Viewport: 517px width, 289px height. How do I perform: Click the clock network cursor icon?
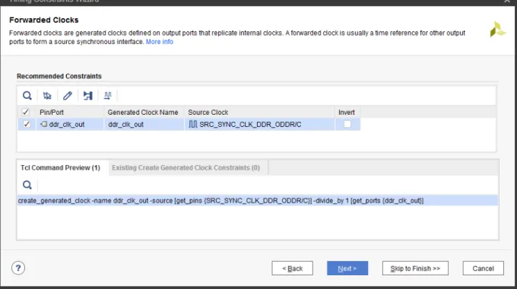47,96
